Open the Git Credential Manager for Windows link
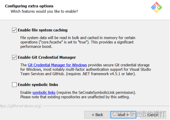 [x=57, y=65]
